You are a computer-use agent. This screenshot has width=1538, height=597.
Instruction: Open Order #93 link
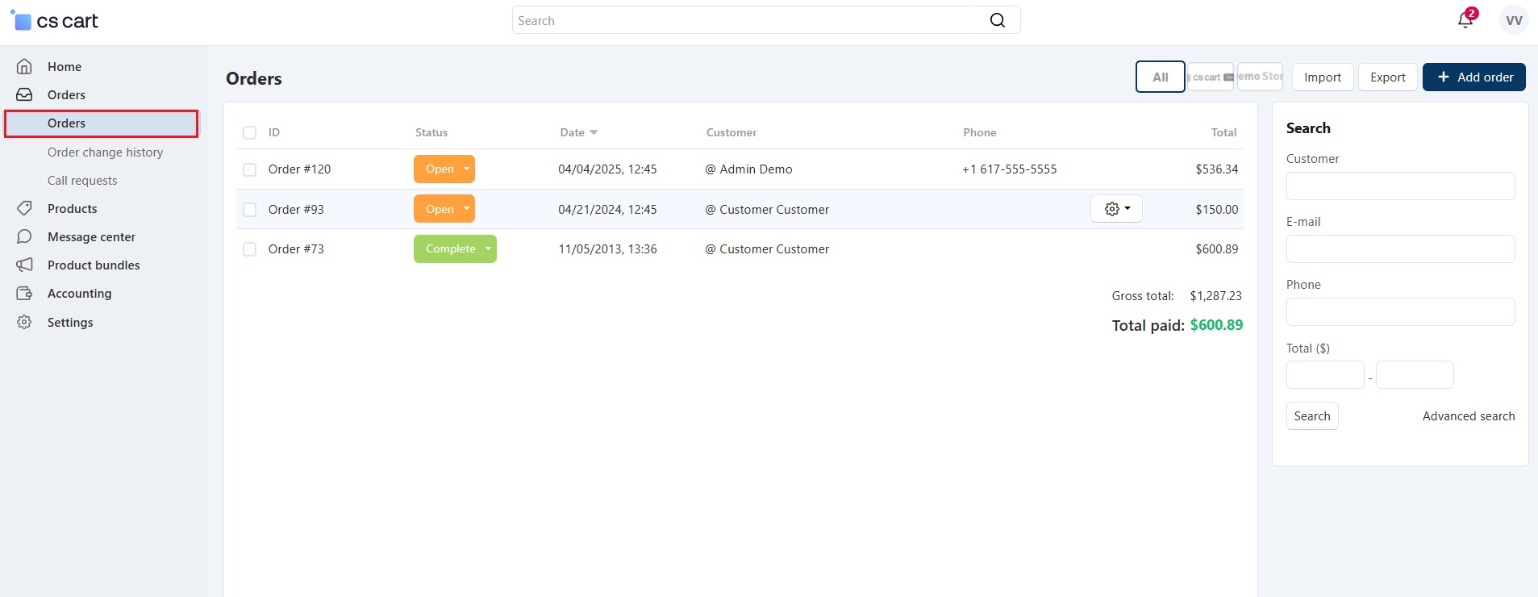tap(296, 209)
